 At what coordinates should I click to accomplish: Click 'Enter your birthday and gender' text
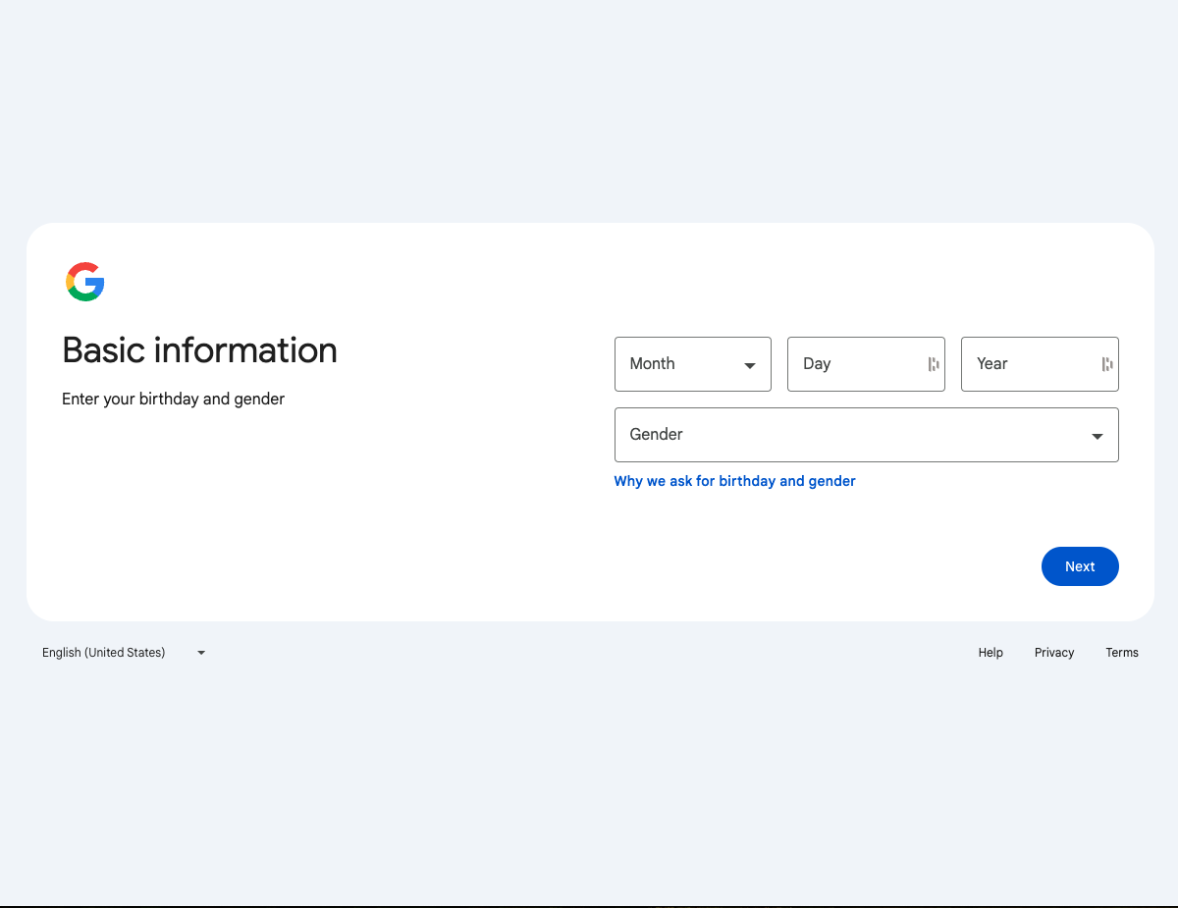click(x=173, y=400)
